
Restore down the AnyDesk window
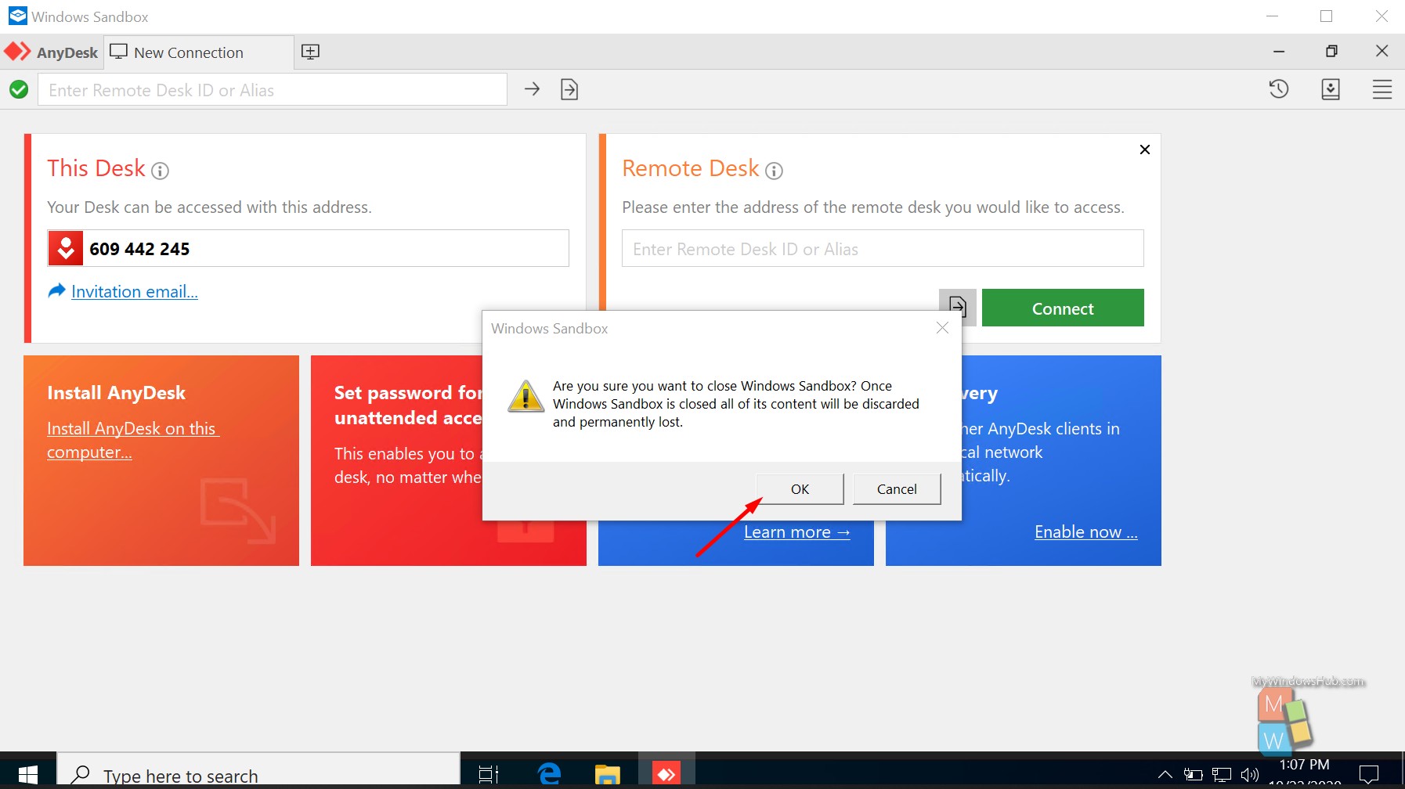tap(1331, 52)
